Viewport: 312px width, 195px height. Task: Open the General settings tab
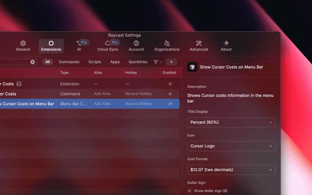(23, 46)
